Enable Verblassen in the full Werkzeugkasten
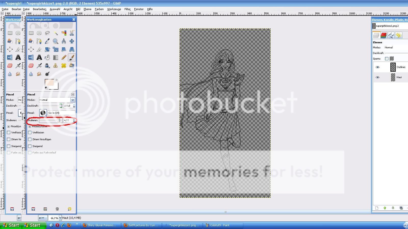The height and width of the screenshot is (229, 408). pos(30,132)
